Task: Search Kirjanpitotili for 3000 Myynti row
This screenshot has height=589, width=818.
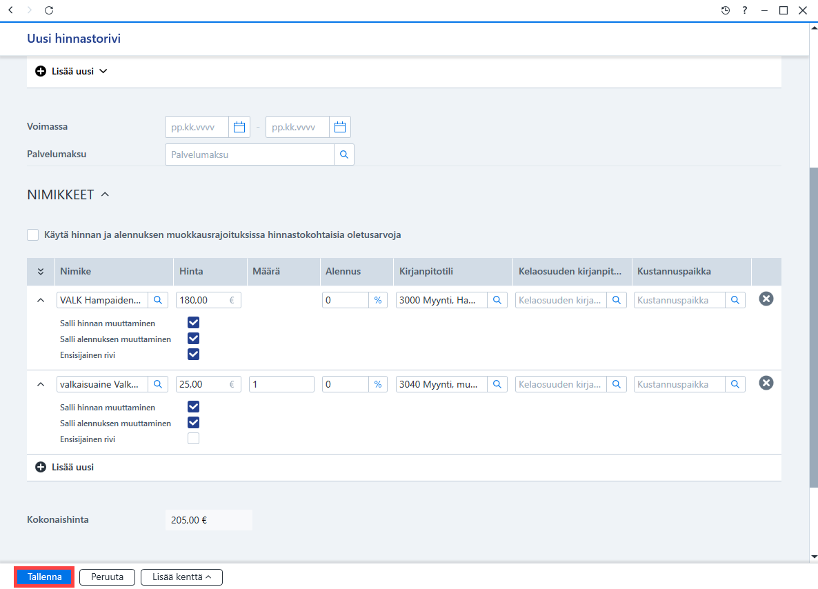Action: tap(497, 300)
